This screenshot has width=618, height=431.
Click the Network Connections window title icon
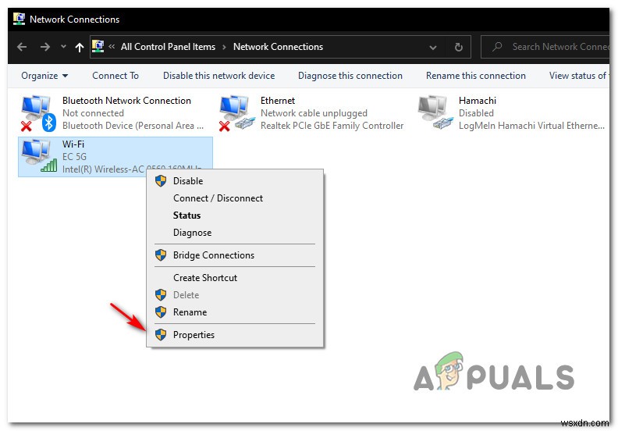tap(19, 19)
